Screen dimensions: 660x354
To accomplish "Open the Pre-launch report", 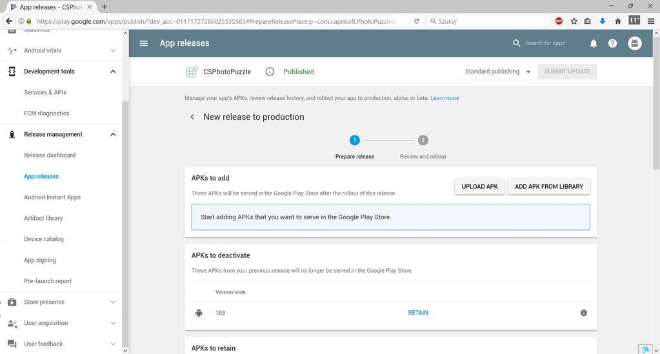I will [48, 281].
